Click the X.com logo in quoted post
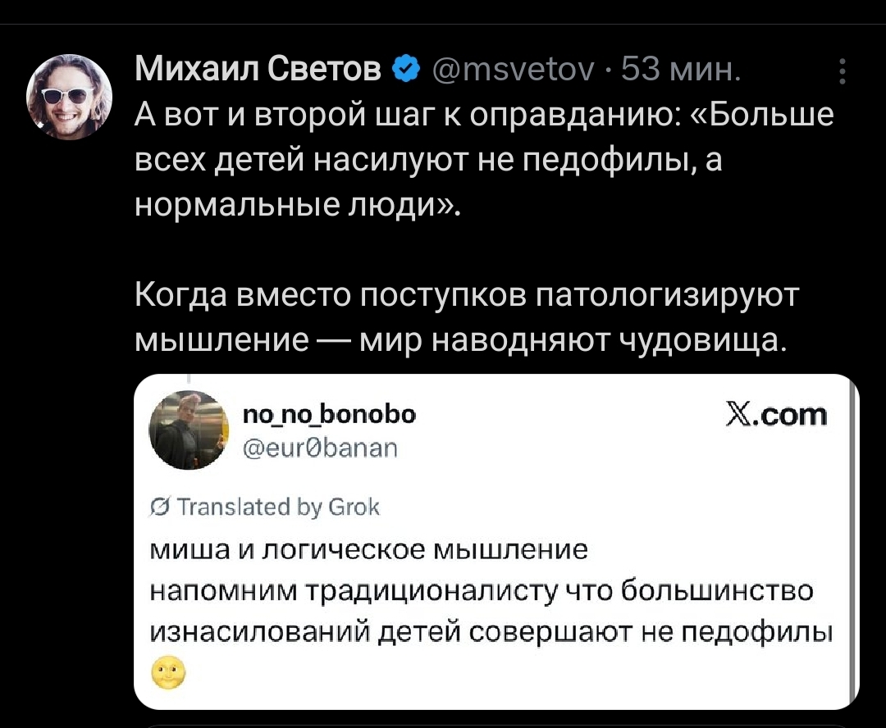 pyautogui.click(x=777, y=416)
